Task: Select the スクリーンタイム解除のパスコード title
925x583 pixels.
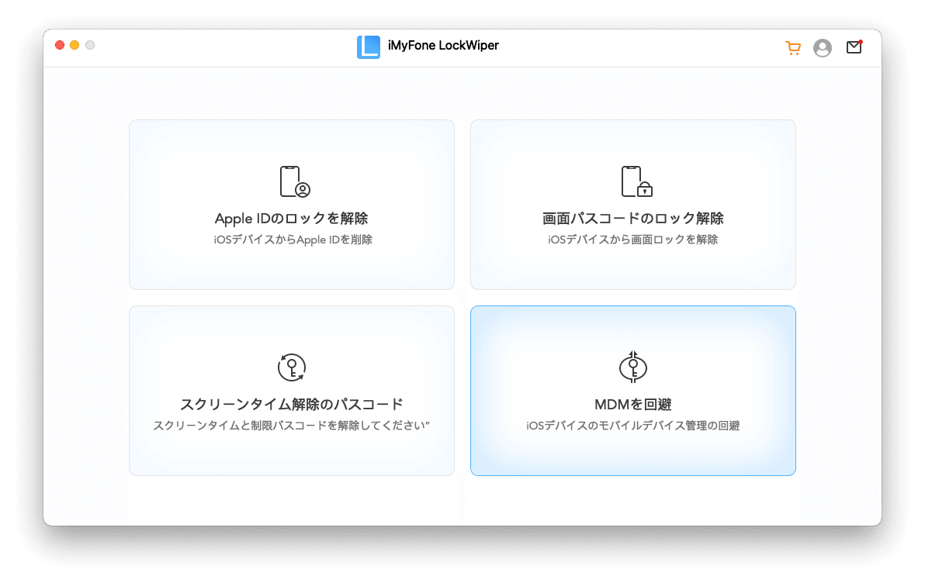Action: (x=292, y=405)
